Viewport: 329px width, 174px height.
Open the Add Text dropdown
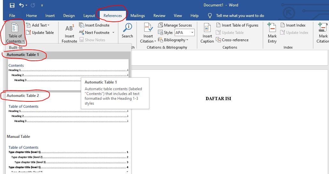(x=38, y=25)
